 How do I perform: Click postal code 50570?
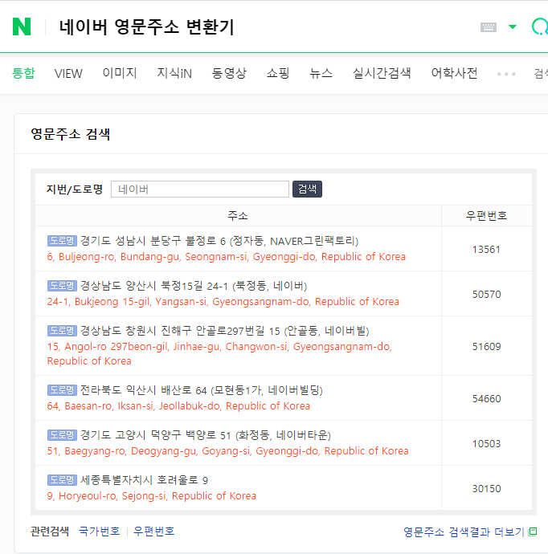click(x=486, y=295)
